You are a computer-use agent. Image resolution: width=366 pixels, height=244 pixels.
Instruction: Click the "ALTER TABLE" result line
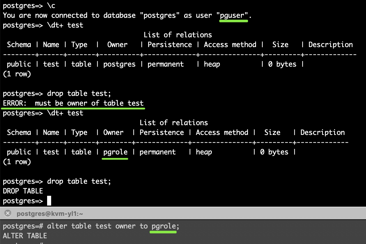(25, 236)
